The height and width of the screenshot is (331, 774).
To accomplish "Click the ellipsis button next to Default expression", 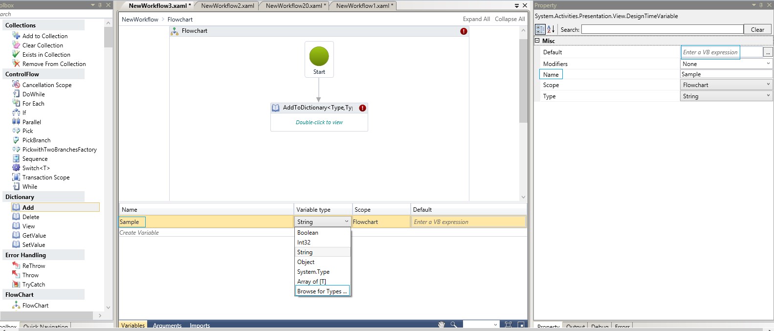I will click(x=768, y=52).
